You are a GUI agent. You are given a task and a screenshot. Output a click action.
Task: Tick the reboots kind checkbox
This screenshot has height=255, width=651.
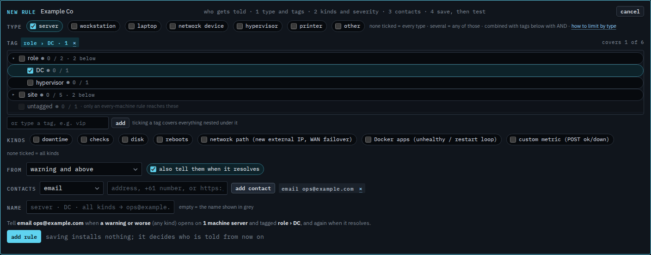(160, 139)
